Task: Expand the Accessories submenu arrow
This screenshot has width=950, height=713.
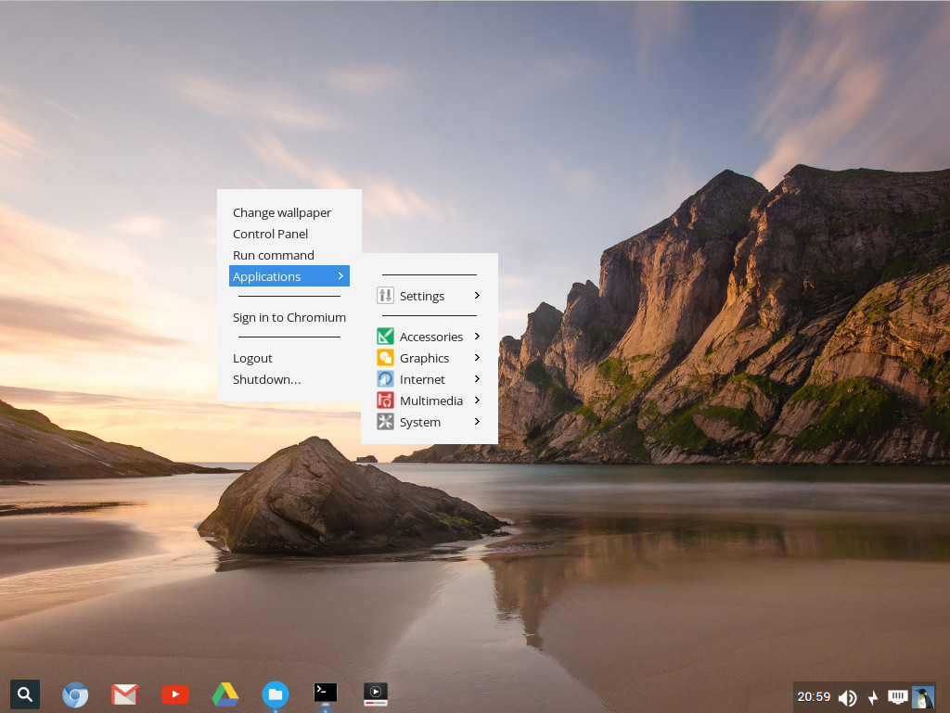Action: pyautogui.click(x=478, y=336)
